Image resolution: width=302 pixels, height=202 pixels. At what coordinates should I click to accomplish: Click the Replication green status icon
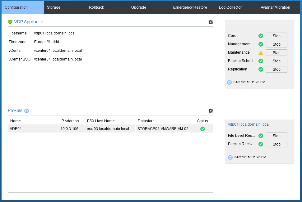pyautogui.click(x=261, y=70)
